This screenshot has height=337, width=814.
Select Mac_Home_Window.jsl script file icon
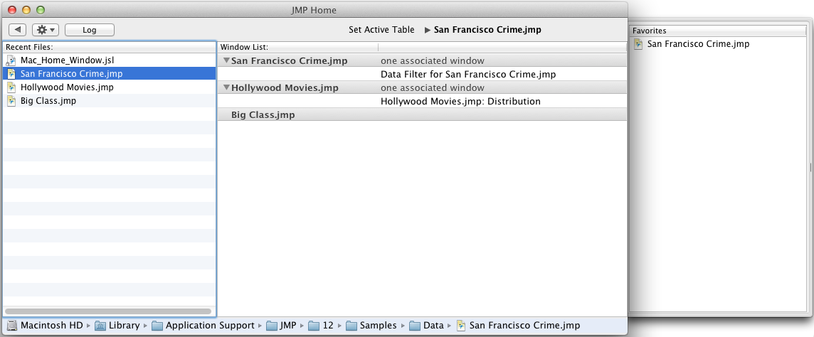11,60
